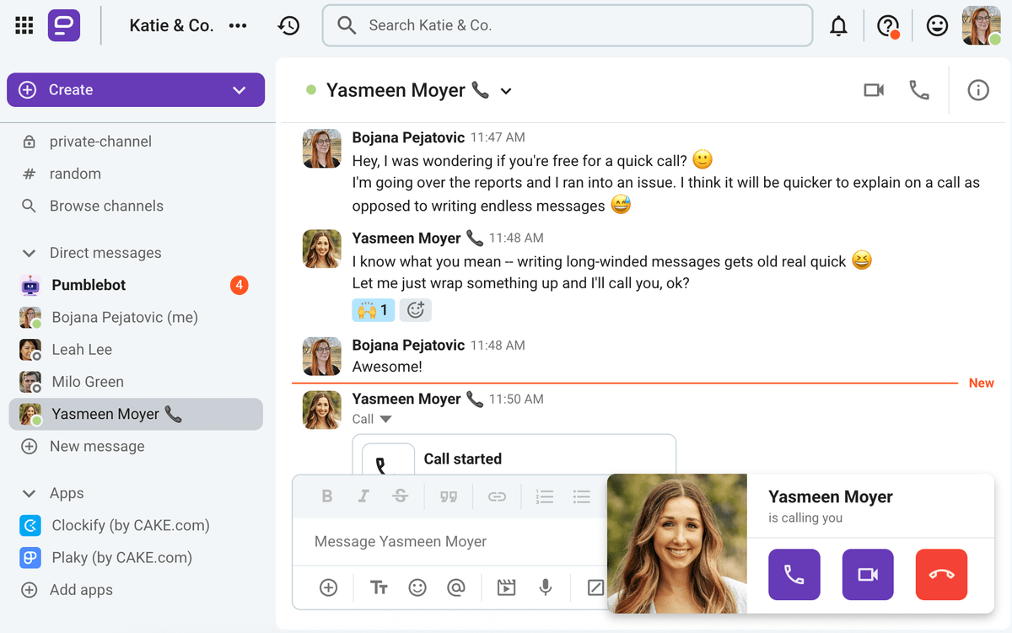Toggle bold text formatting
Viewport: 1012px width, 633px height.
(x=326, y=496)
